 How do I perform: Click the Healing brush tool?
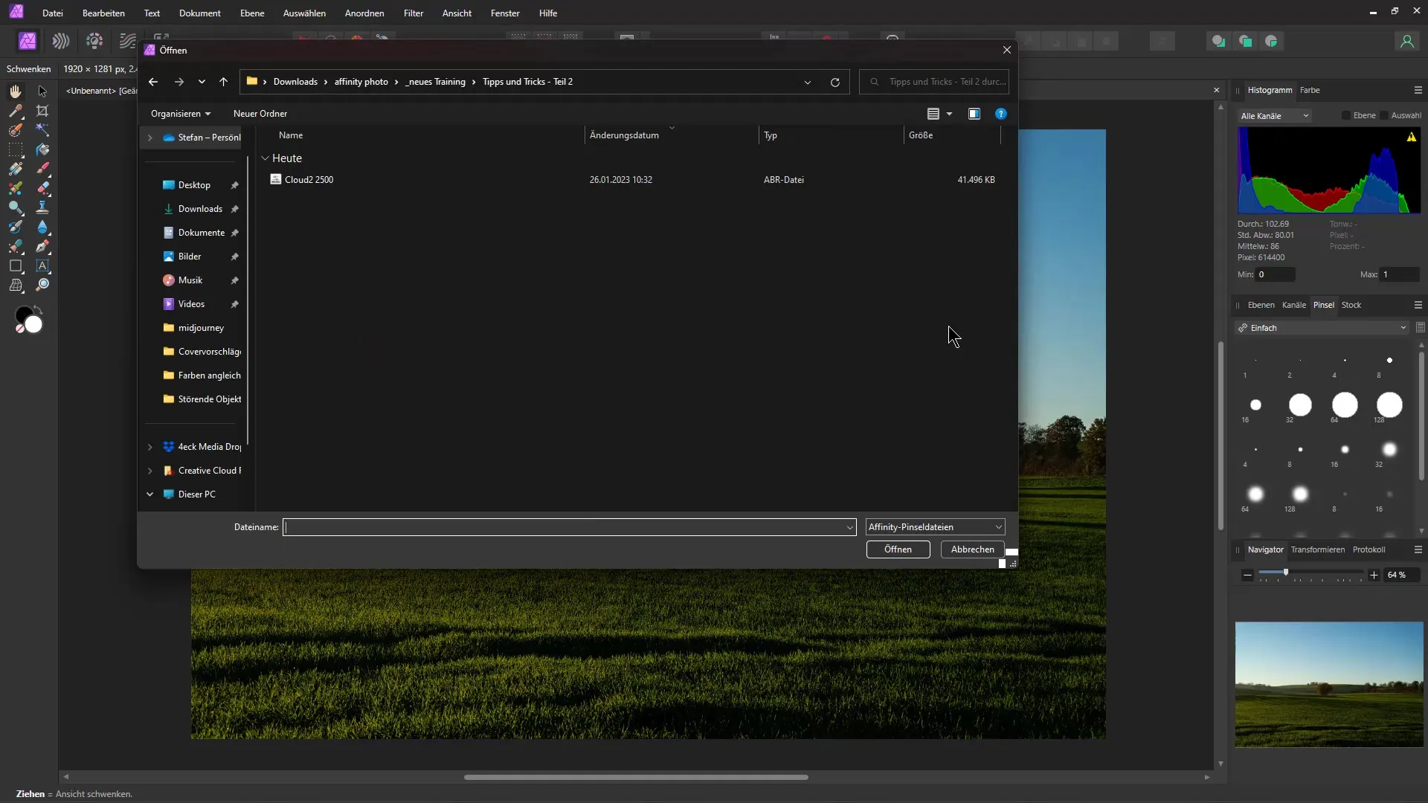pos(42,188)
